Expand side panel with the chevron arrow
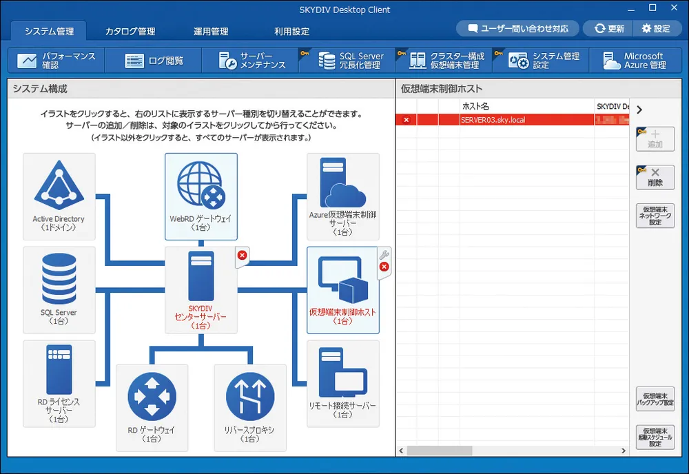The height and width of the screenshot is (474, 689). click(639, 110)
